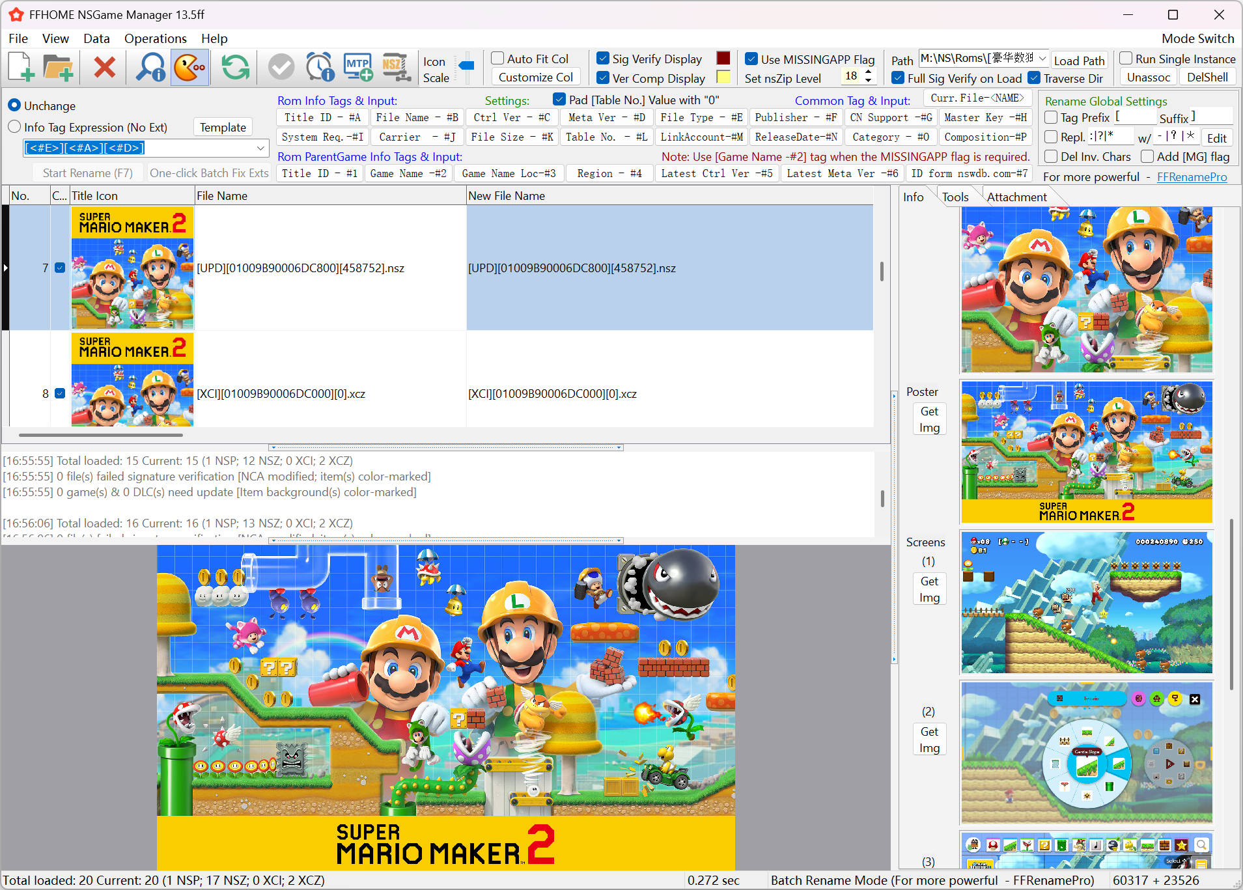The height and width of the screenshot is (890, 1243).
Task: Select the [XCI][01009B90006DC000][0].xcz file name
Action: tap(281, 393)
